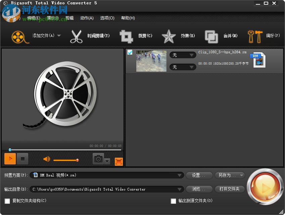The height and width of the screenshot is (215, 285).
Task: Select the Clip_1080 video thumbnail
Action: click(151, 61)
